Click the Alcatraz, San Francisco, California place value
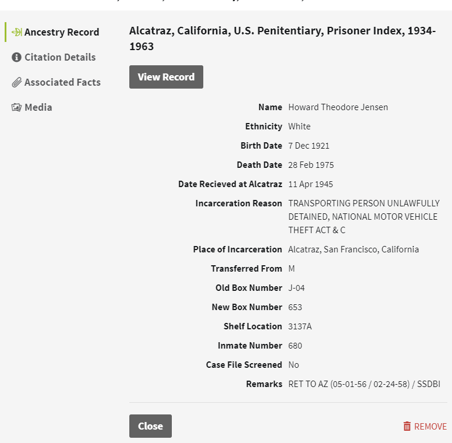Image resolution: width=452 pixels, height=443 pixels. [x=354, y=249]
